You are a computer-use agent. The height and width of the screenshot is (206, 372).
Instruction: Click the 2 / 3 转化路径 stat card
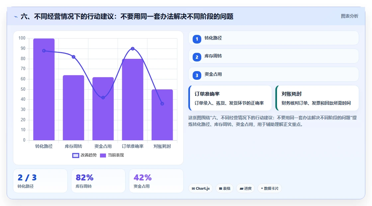coord(40,181)
